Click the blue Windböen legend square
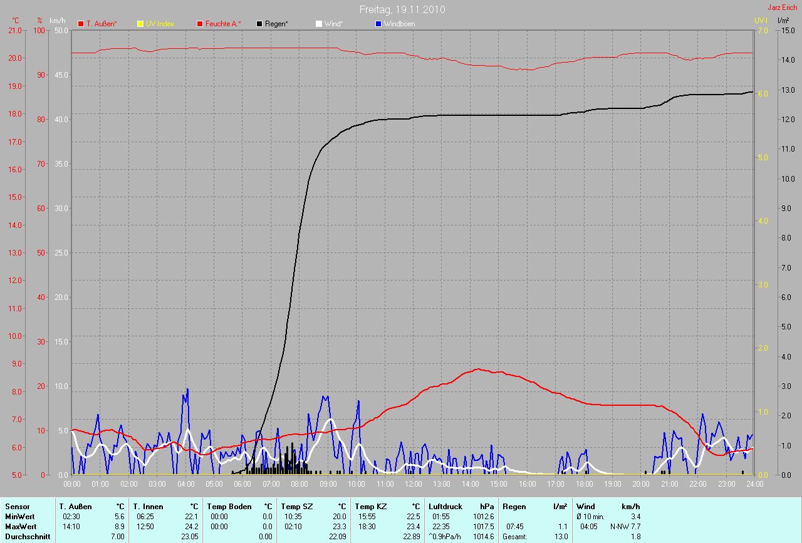802x543 pixels. (378, 24)
